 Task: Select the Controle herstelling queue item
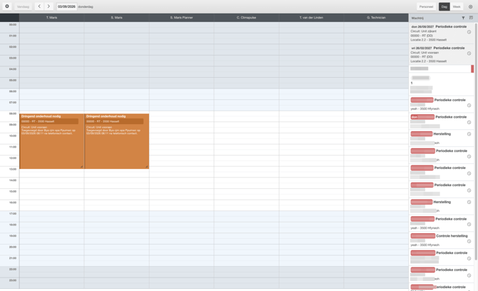442,240
